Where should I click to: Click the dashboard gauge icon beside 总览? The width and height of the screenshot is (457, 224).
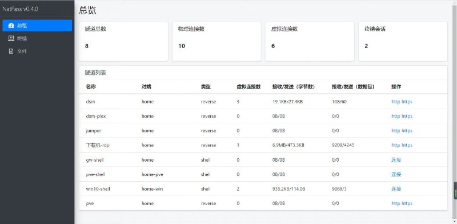(11, 26)
